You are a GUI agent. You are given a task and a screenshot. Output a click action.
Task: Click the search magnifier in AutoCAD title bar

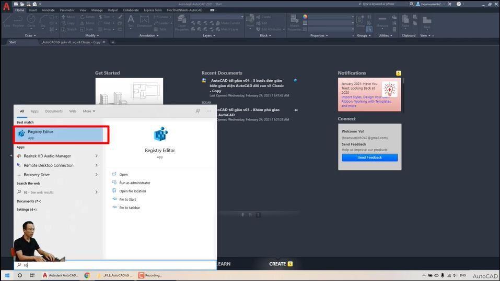[x=412, y=4]
